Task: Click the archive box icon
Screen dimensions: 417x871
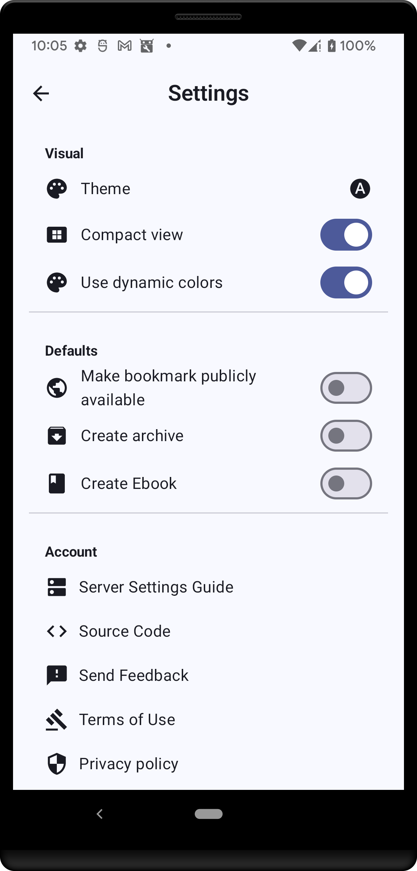Action: click(57, 436)
